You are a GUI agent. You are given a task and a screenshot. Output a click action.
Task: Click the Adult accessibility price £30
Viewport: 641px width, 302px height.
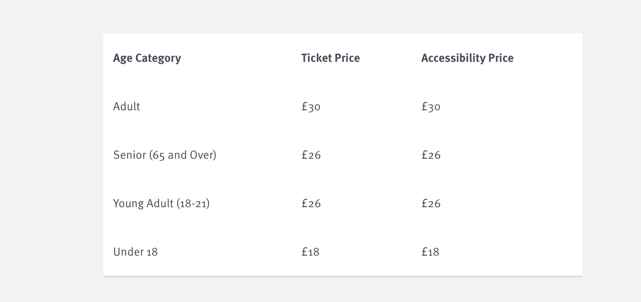431,107
